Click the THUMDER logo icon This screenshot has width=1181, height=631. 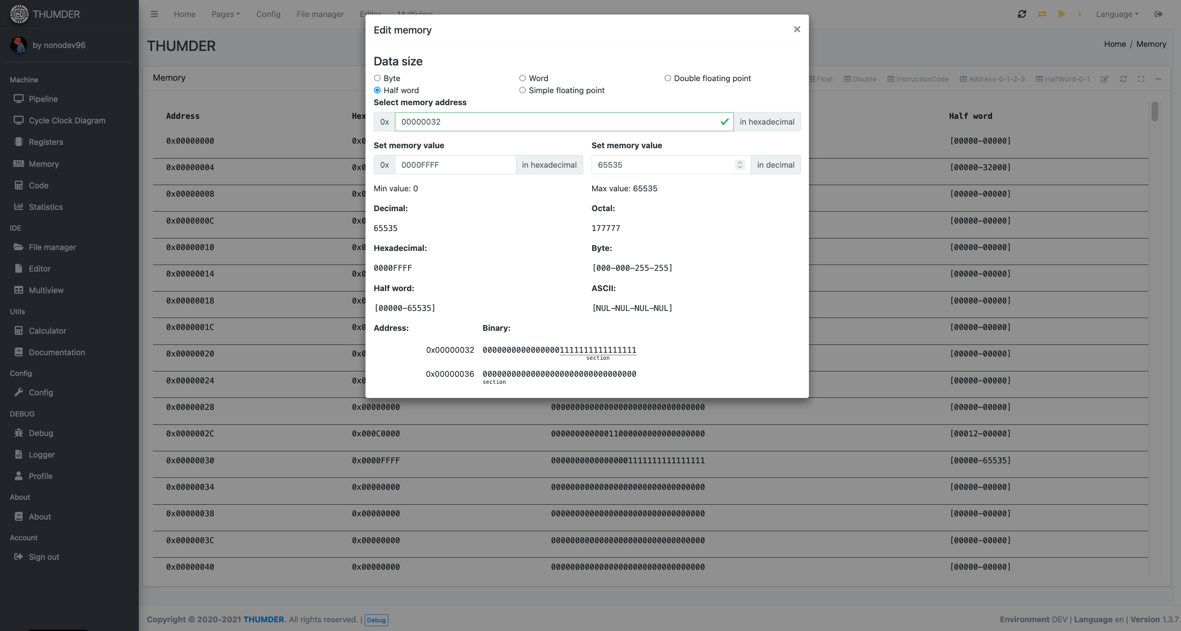click(x=19, y=14)
